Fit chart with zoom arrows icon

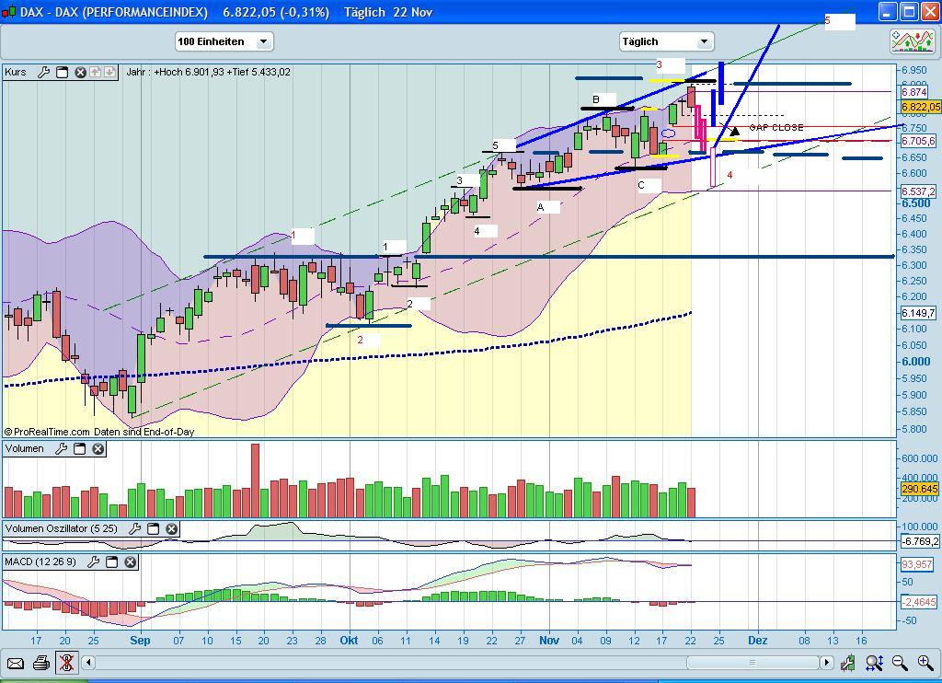874,663
